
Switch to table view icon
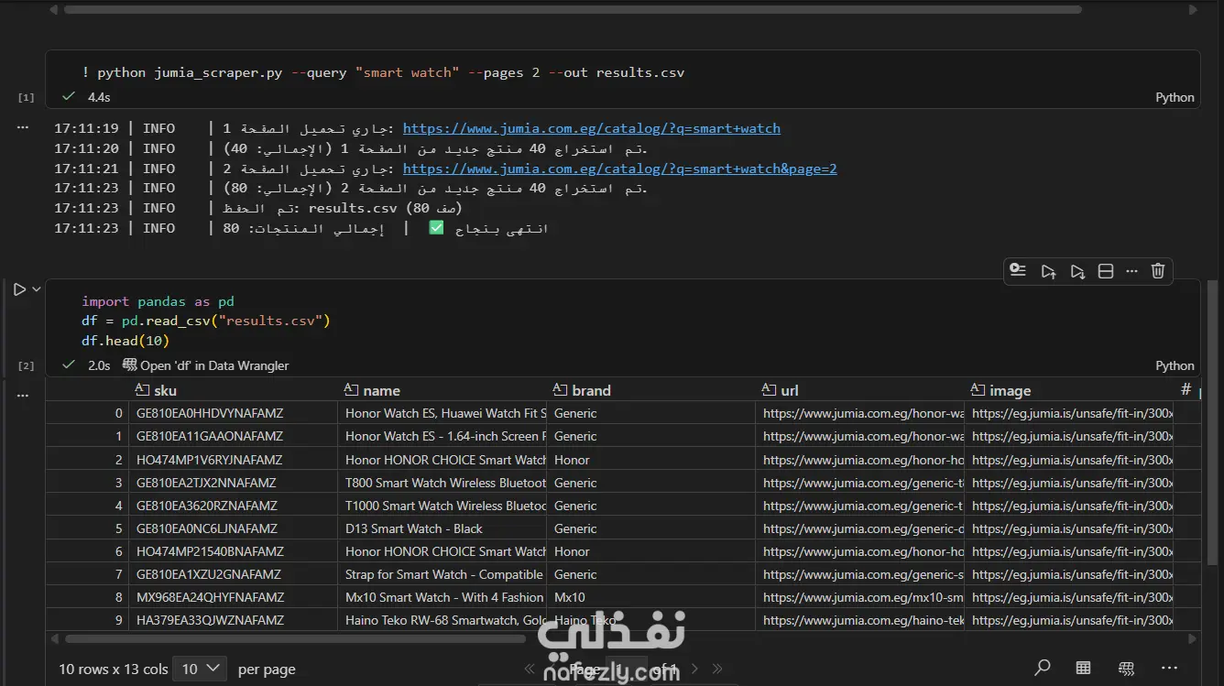click(1083, 668)
